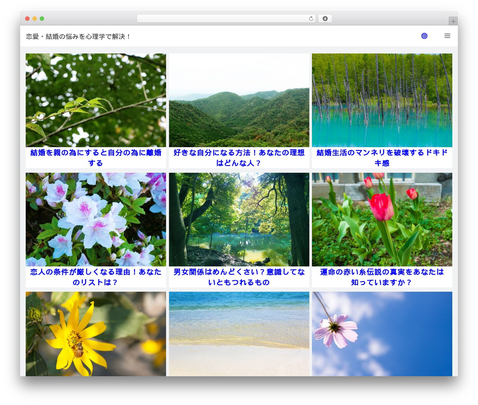Click the green leaves branch thumbnail

point(96,100)
